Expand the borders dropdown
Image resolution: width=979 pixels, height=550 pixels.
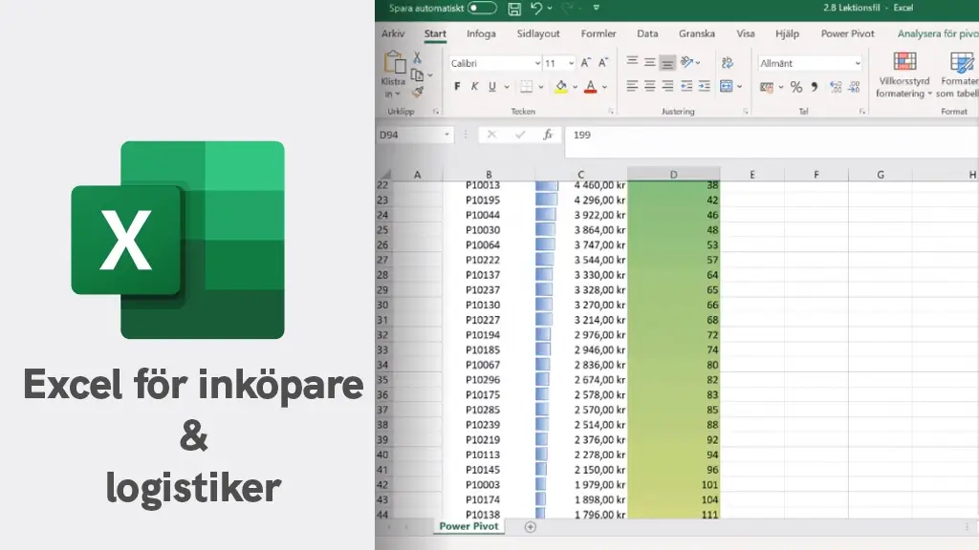[540, 86]
